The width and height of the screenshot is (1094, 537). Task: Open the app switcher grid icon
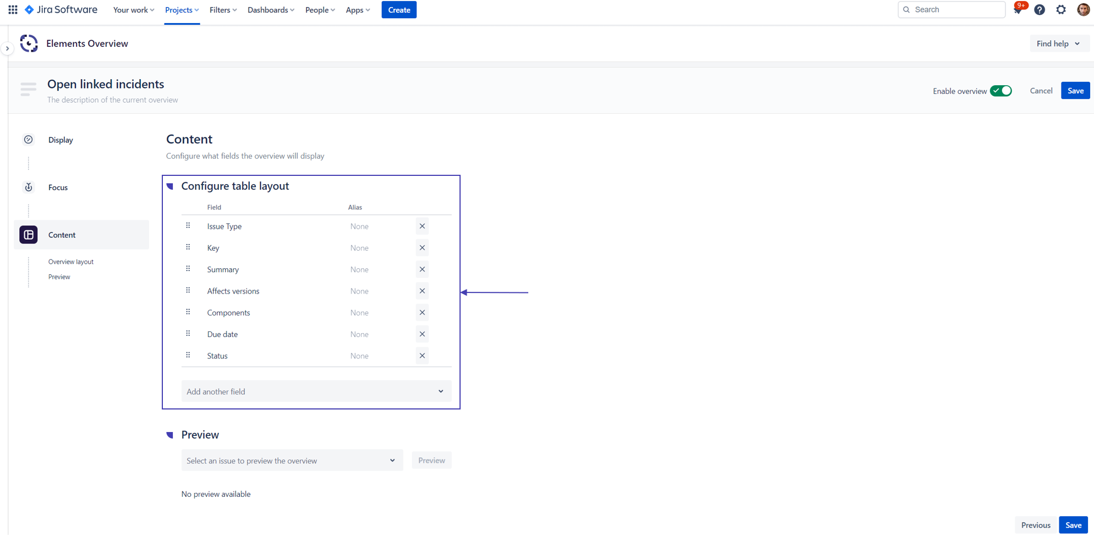pos(13,10)
